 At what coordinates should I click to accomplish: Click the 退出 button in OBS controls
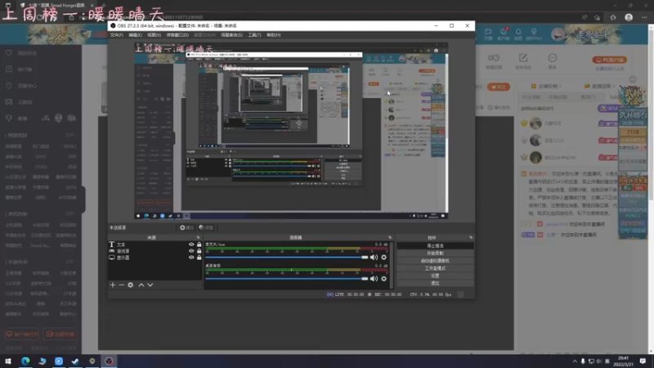click(435, 283)
